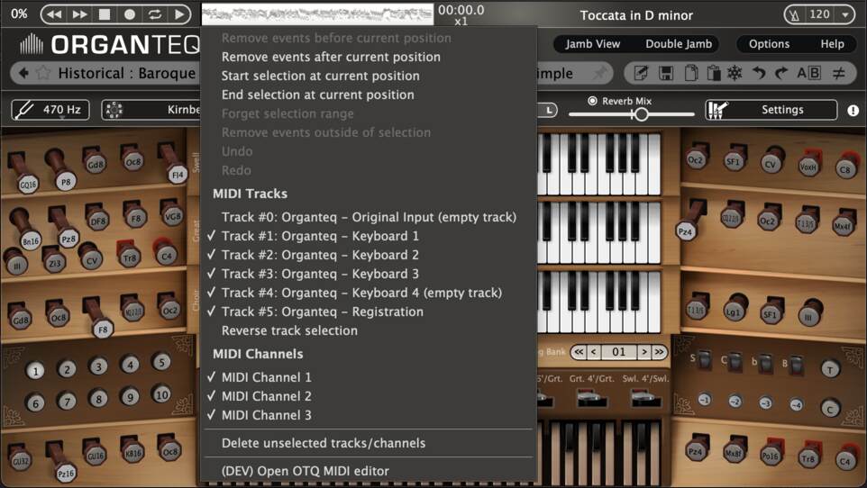This screenshot has height=488, width=867.
Task: Mark preset as favorite with star
Action: pos(43,73)
